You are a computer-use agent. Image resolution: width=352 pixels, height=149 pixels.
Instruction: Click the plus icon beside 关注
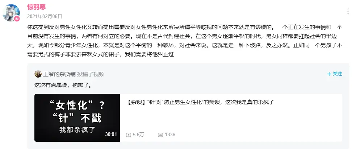coord(329,74)
